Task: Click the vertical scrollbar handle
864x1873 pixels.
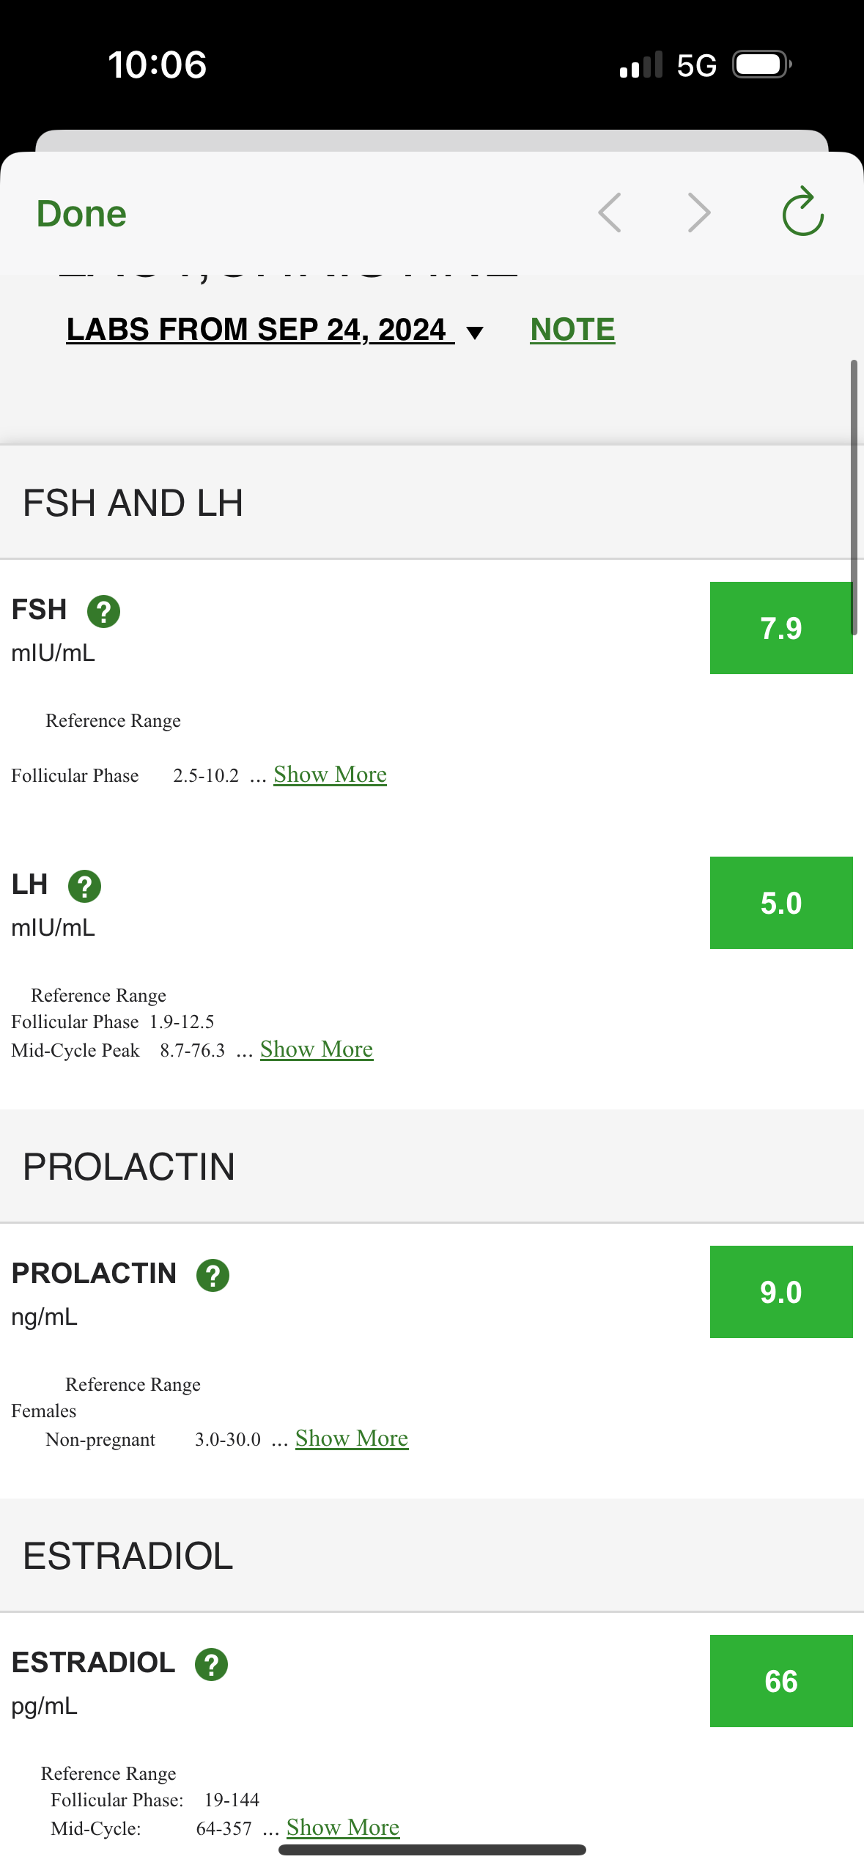Action: (x=854, y=497)
